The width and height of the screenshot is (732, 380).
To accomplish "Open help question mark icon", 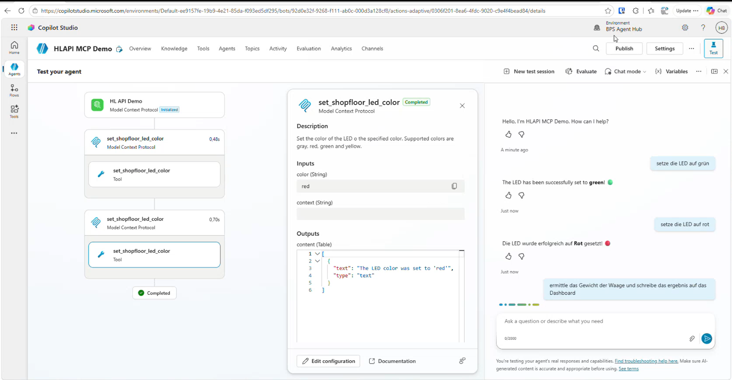I will (x=703, y=28).
